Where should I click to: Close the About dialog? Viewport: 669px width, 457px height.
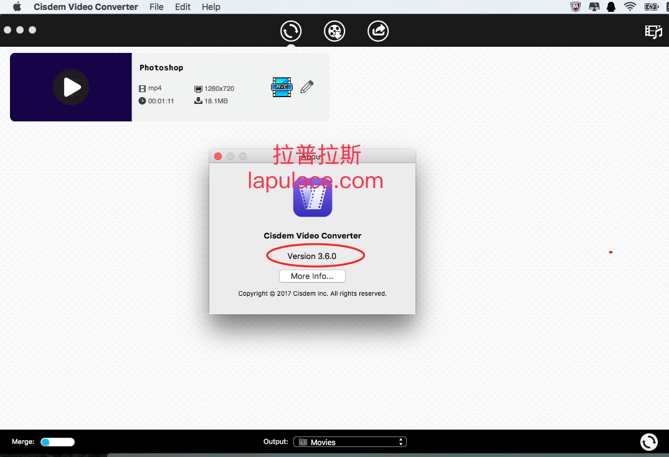(x=218, y=156)
